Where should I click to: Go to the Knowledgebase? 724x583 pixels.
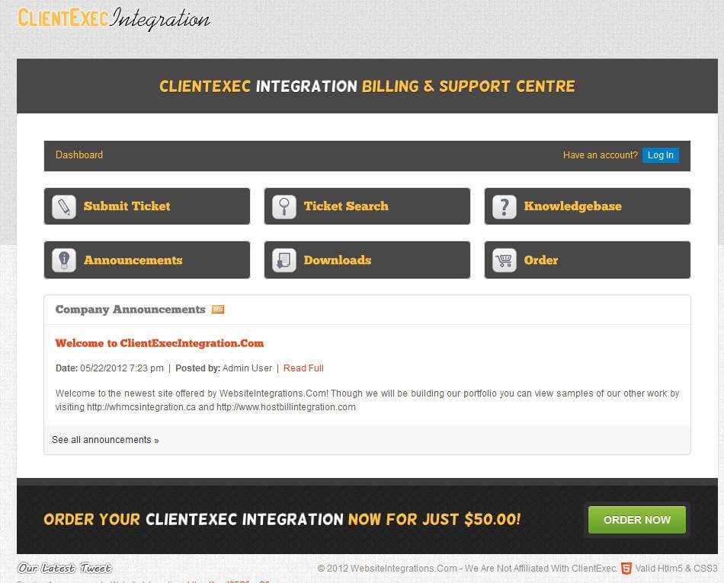tap(588, 206)
